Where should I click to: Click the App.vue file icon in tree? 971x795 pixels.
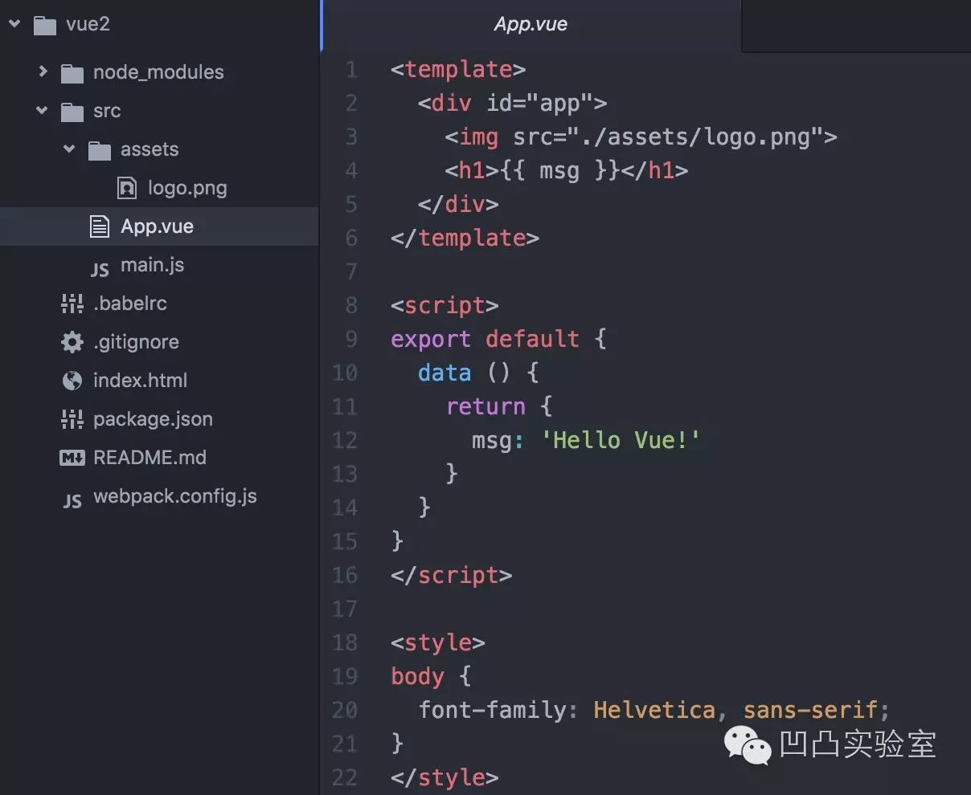click(x=99, y=226)
